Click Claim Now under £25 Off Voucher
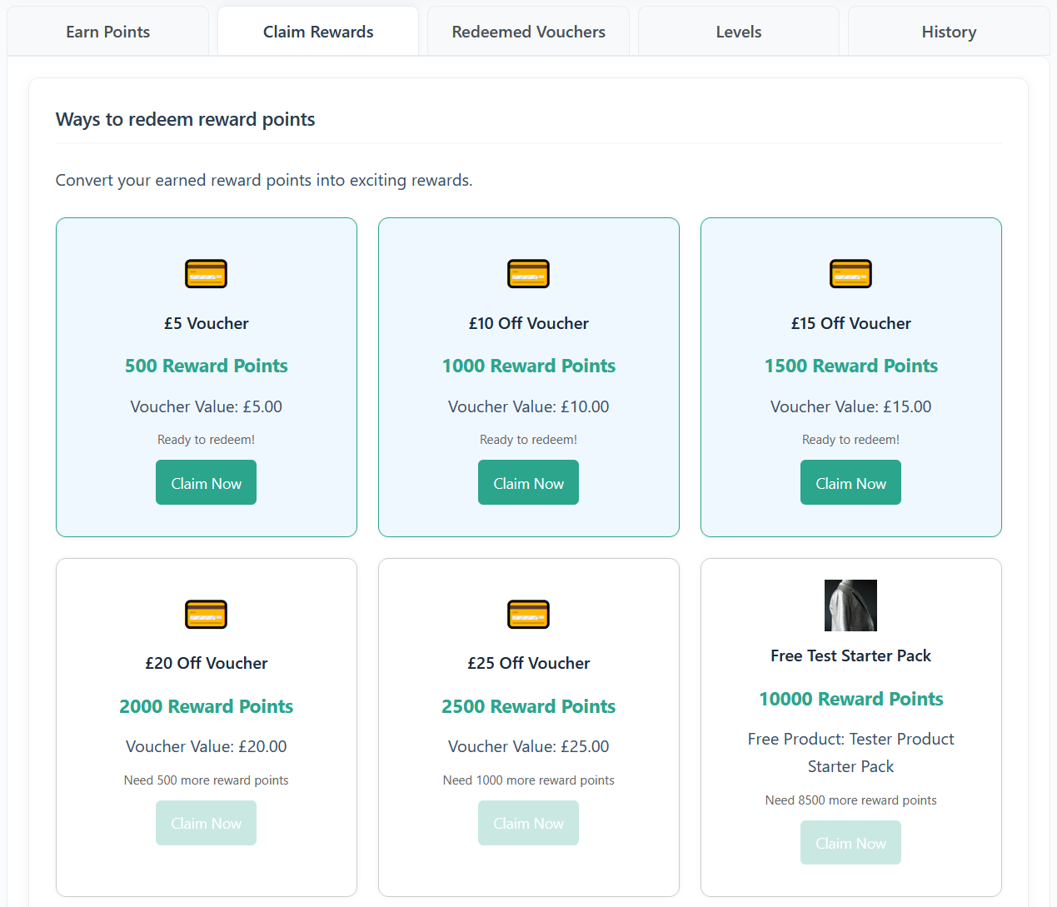 pos(528,823)
